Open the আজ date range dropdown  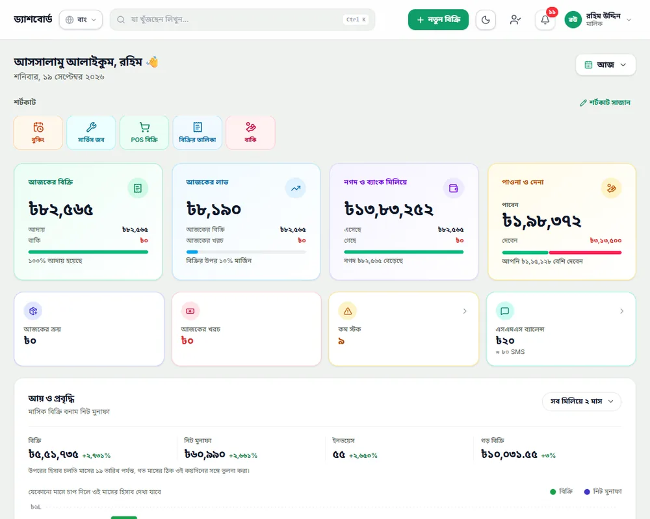click(606, 64)
